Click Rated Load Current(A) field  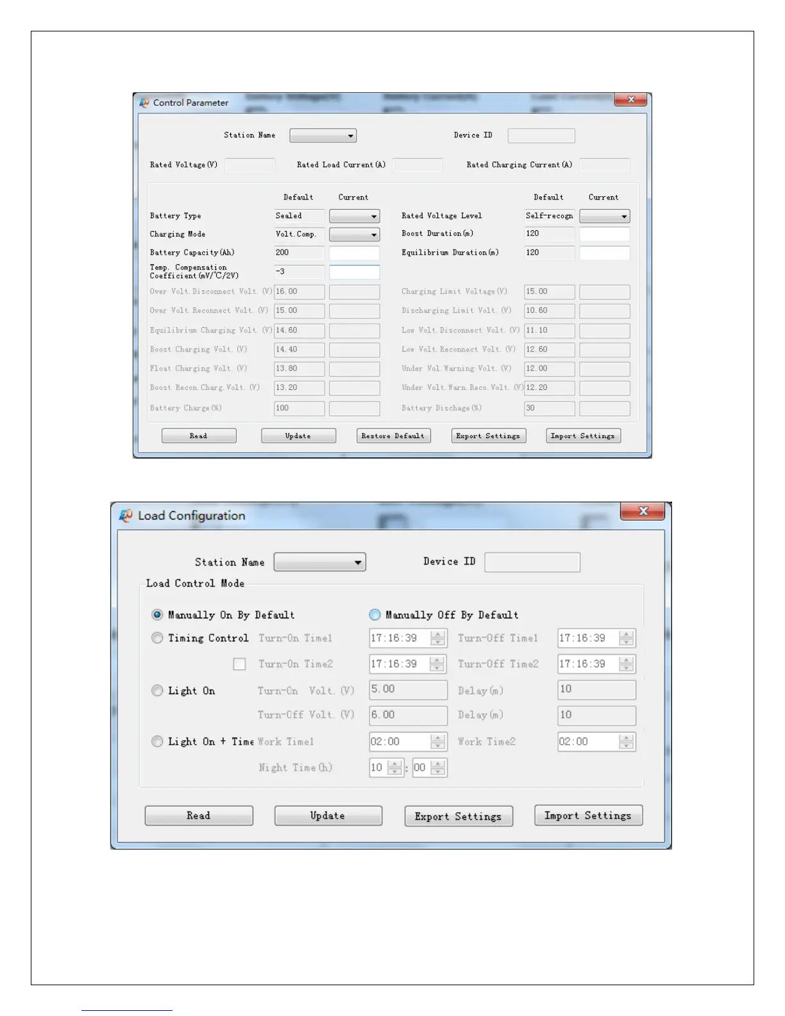point(418,165)
